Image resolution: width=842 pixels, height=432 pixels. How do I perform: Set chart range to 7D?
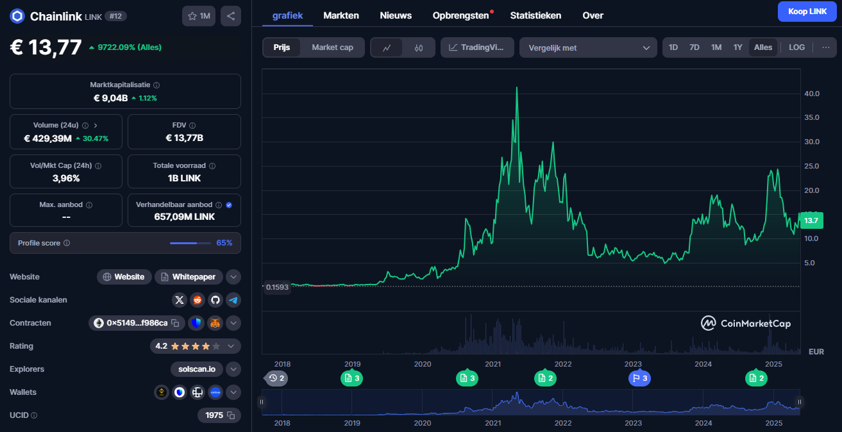pos(695,47)
